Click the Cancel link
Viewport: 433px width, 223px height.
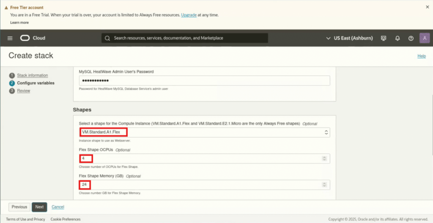58,207
